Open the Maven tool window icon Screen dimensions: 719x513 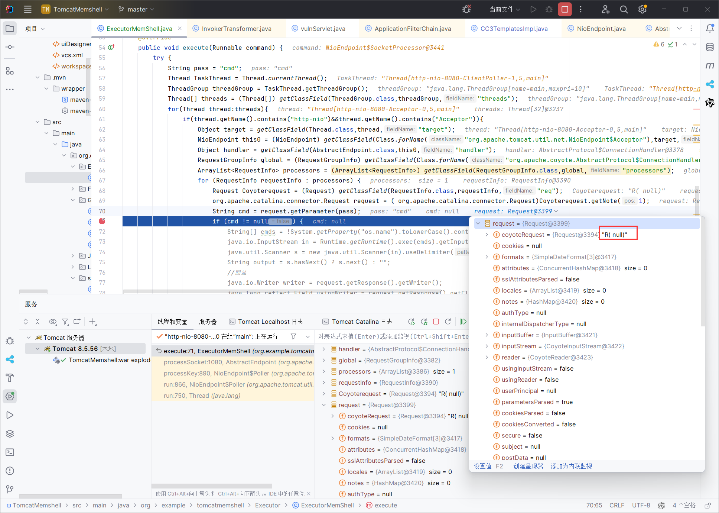click(x=710, y=65)
